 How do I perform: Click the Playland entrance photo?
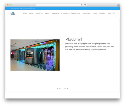(35, 55)
